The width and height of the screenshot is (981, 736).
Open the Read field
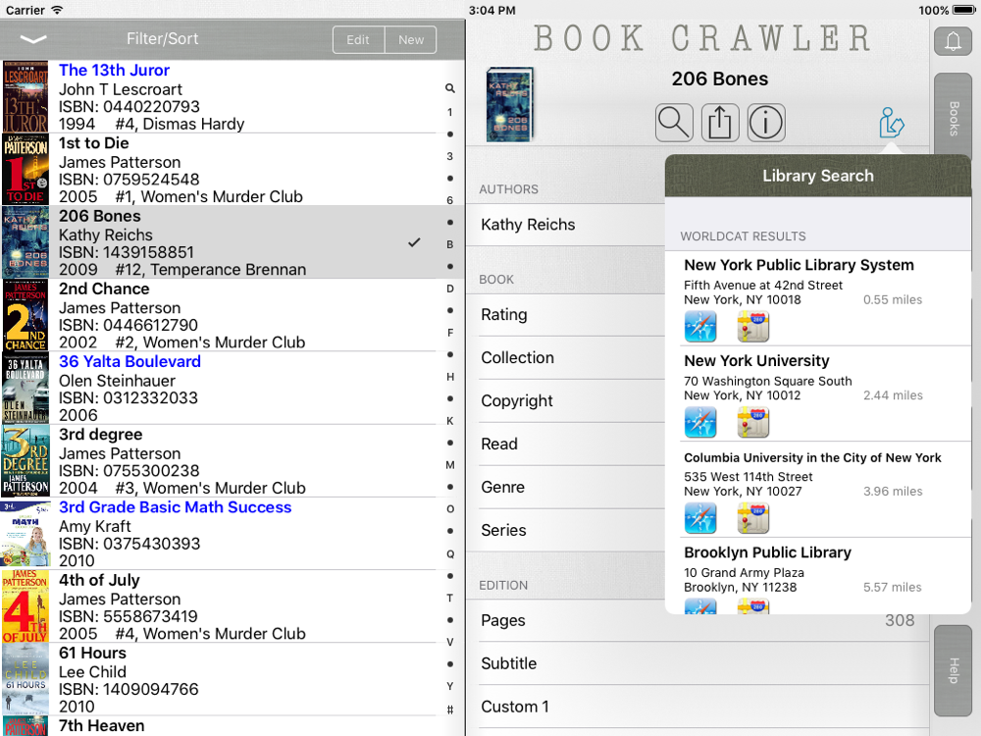[566, 445]
